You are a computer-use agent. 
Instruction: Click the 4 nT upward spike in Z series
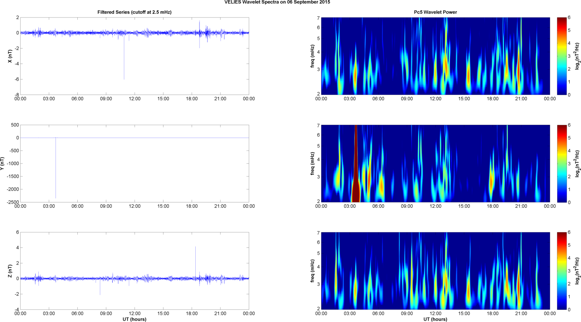195,262
